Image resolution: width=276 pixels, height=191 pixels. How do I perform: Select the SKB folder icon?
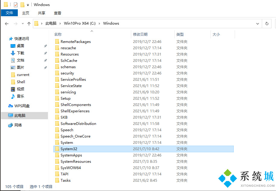coord(57,117)
